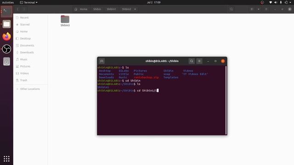This screenshot has height=165, width=294.
Task: Open the Terminal app menu in top bar
Action: 28,2
